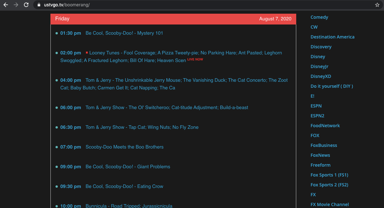
Task: Open Be Cool, Scooby-Doo! - Giant Problems
Action: [x=128, y=167]
